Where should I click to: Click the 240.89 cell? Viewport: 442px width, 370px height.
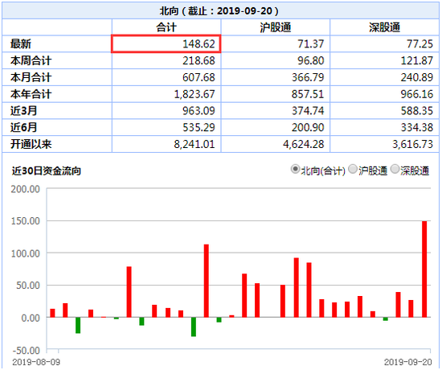pos(384,77)
